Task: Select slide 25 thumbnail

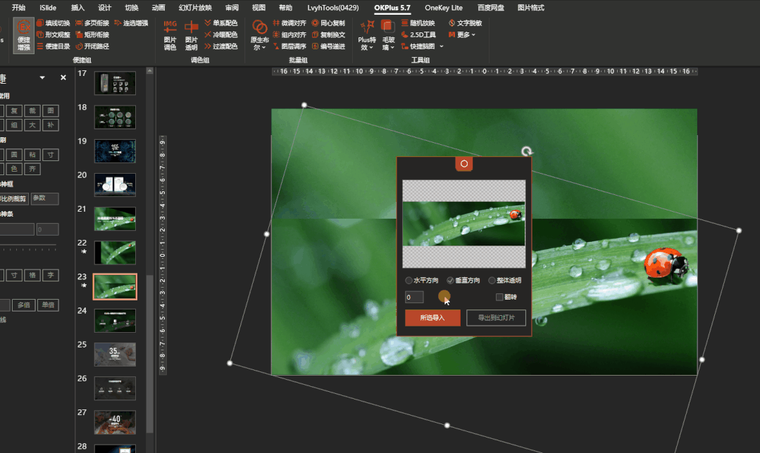Action: click(x=115, y=355)
